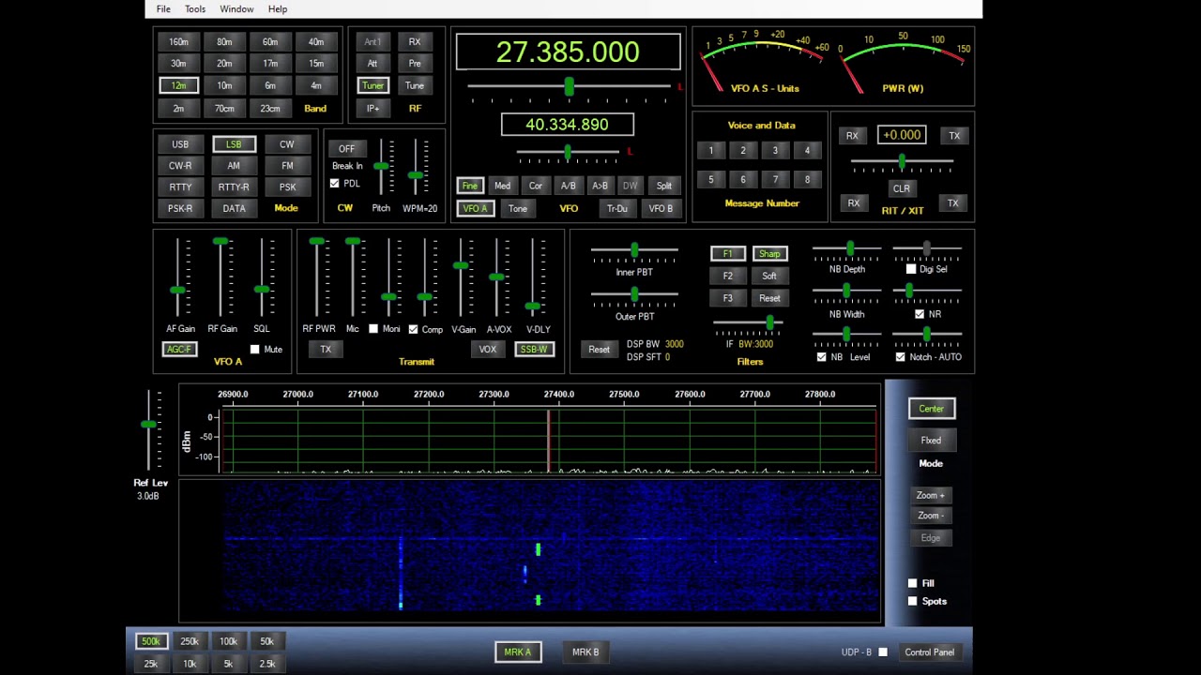Click the 40.334.890 sub frequency display

[568, 125]
